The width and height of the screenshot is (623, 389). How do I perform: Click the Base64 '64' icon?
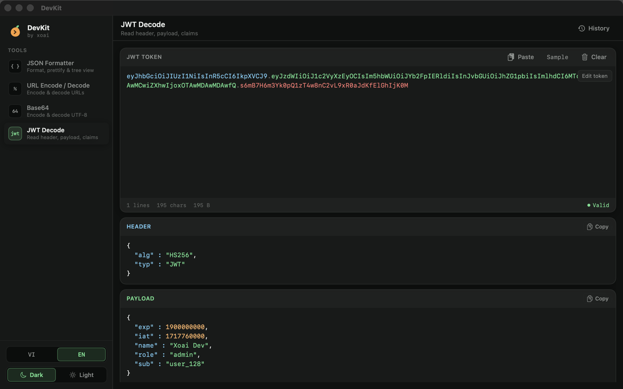coord(15,111)
